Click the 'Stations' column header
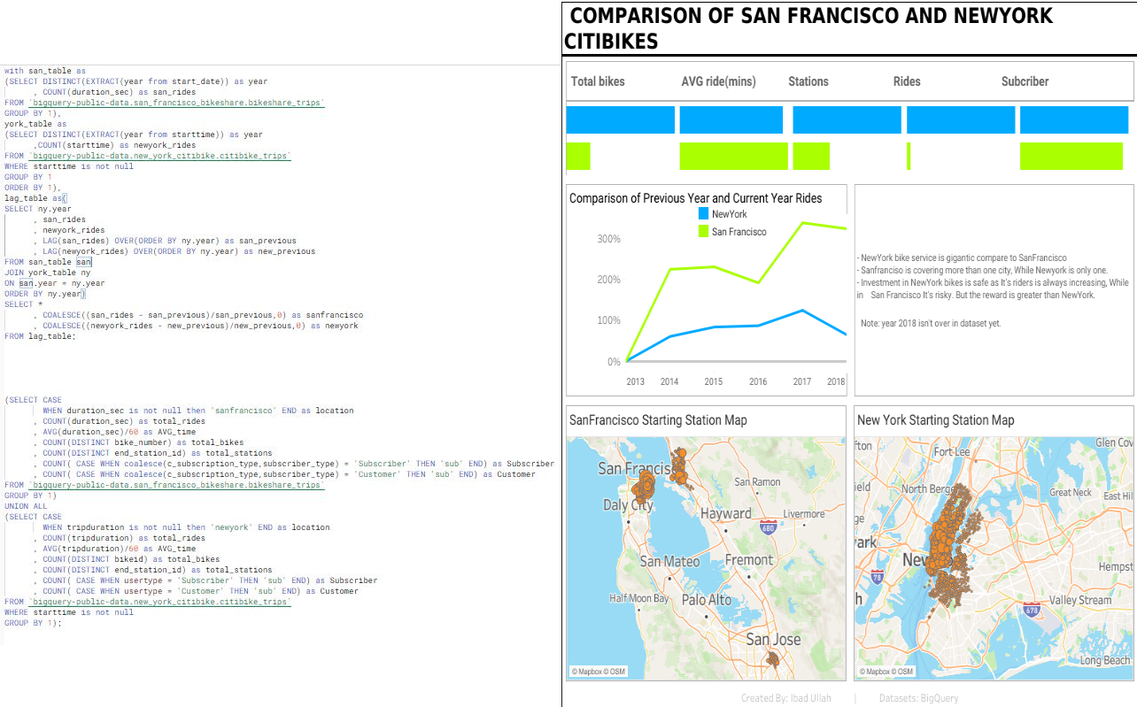Screen dimensions: 1137x707 (x=808, y=81)
